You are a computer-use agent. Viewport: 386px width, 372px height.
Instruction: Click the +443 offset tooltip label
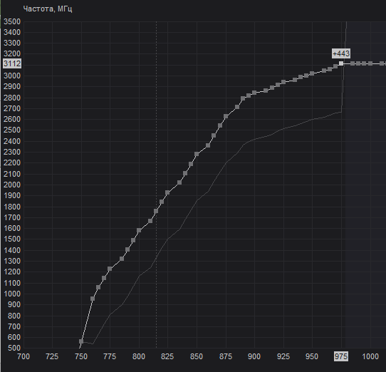341,53
